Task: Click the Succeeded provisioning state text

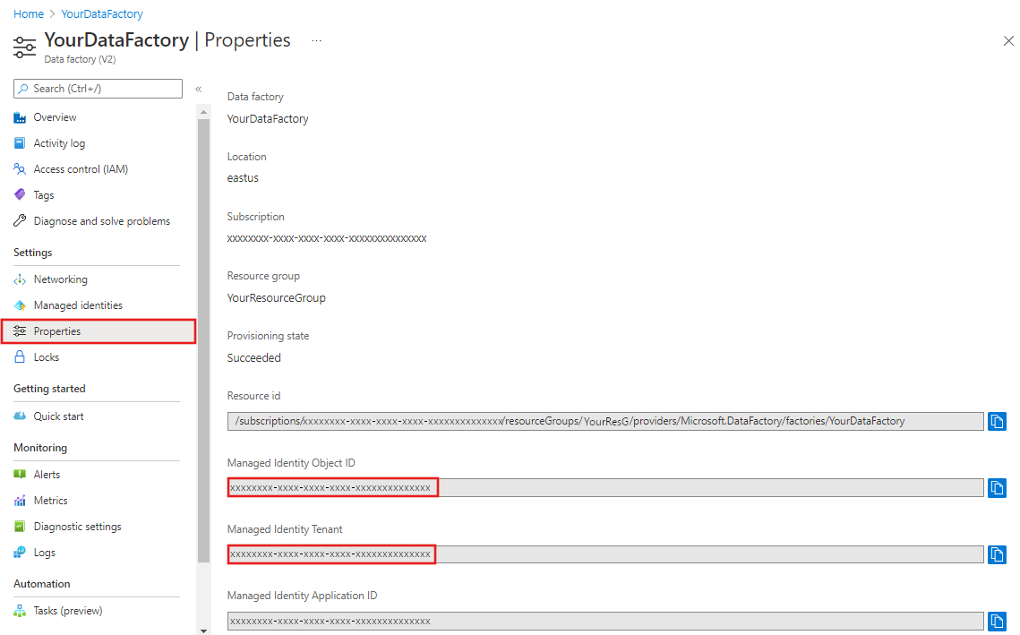Action: click(253, 358)
